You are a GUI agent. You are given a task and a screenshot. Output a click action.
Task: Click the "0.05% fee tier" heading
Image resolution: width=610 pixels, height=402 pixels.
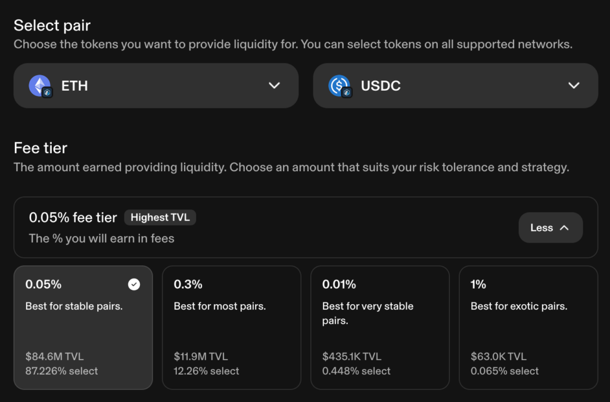[73, 218]
